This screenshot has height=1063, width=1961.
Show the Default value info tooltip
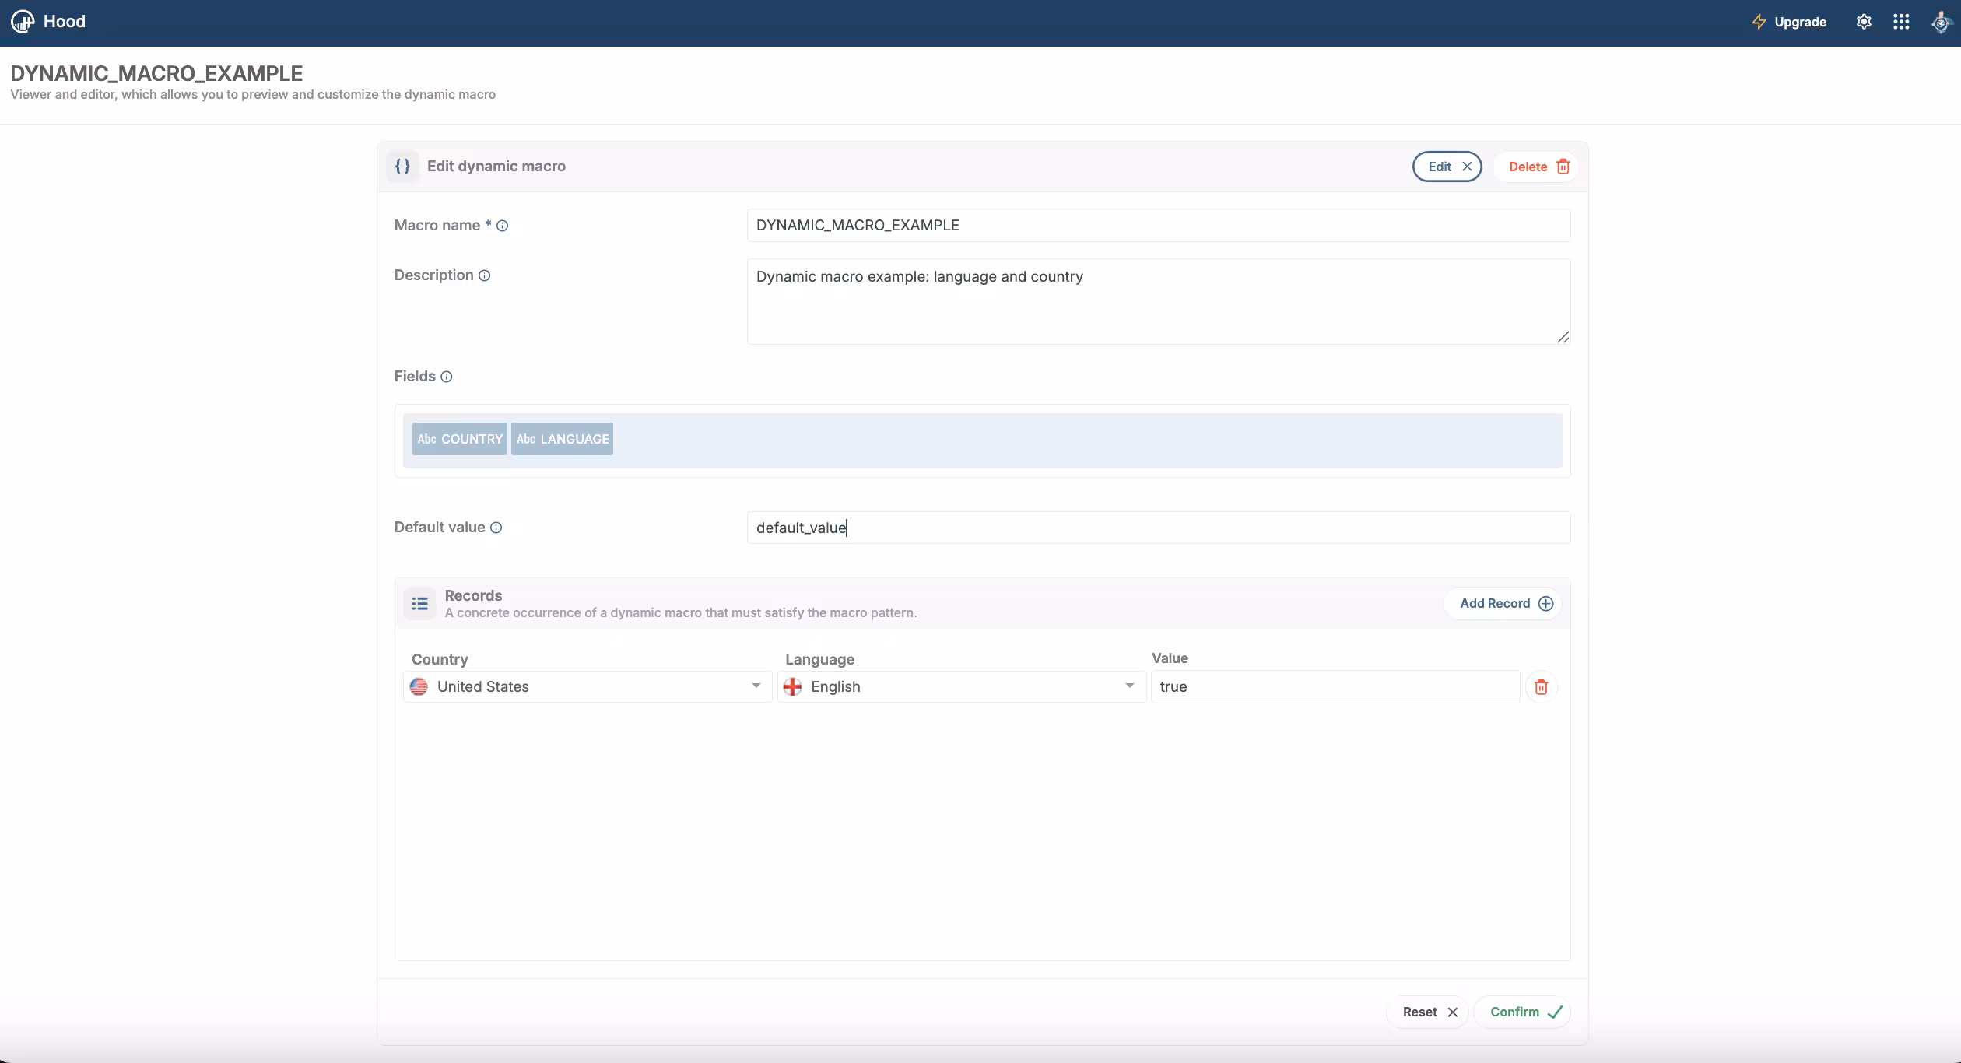pyautogui.click(x=497, y=528)
